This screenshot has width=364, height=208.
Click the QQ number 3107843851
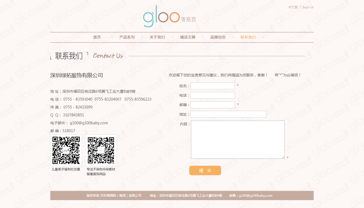pos(73,115)
